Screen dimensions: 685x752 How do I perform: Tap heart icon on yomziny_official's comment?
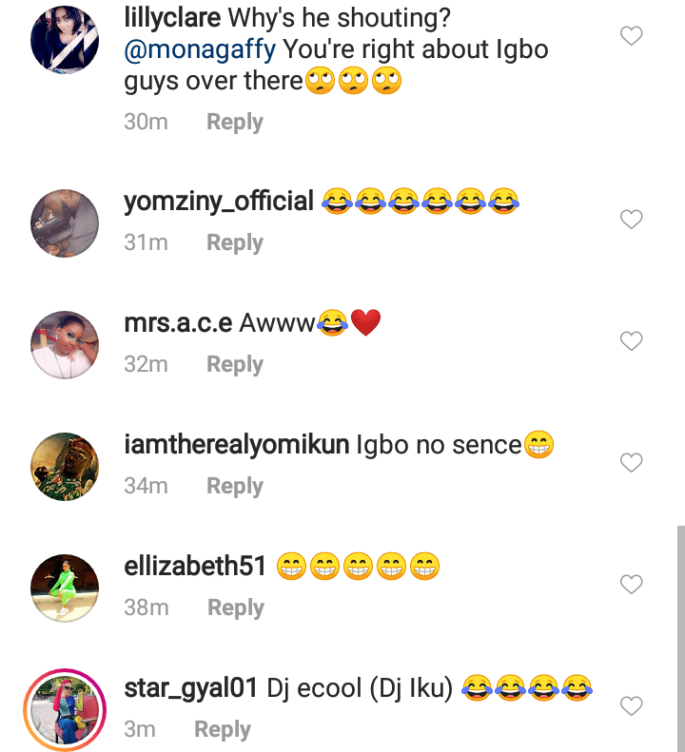(631, 220)
